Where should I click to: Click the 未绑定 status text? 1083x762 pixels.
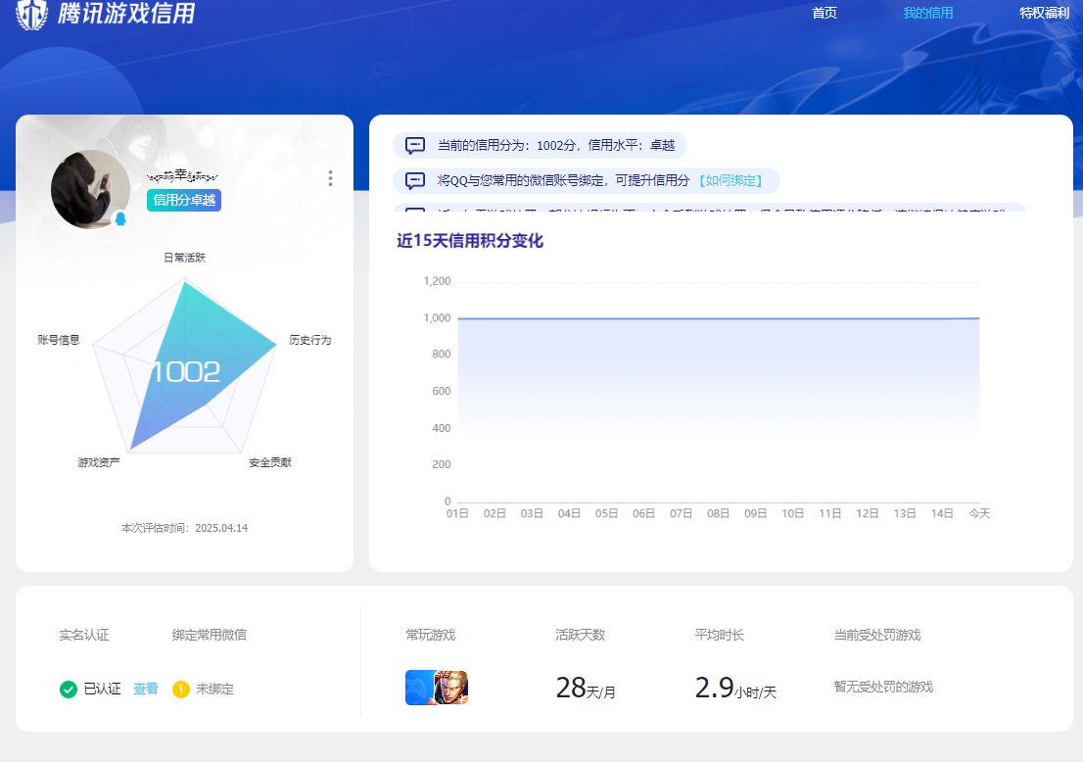coord(214,689)
